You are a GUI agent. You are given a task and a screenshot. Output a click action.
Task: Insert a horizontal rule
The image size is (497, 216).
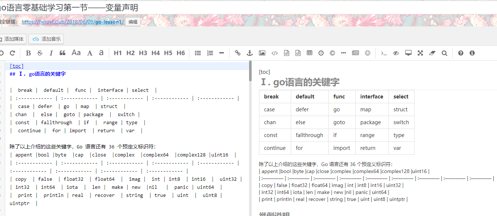(x=221, y=53)
